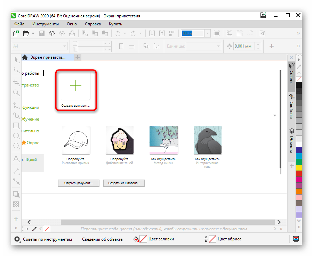313x256 pixels.
Task: Click the Цвет абриса pen icon
Action: [206, 239]
